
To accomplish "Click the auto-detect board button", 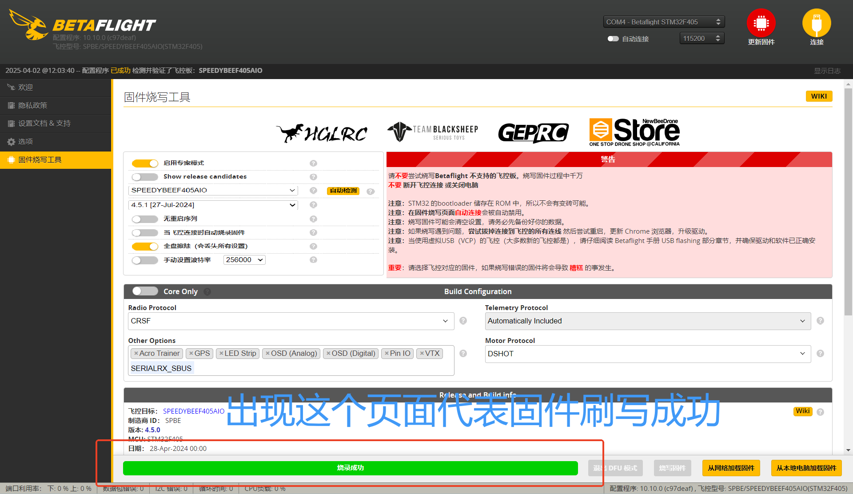I will point(343,191).
